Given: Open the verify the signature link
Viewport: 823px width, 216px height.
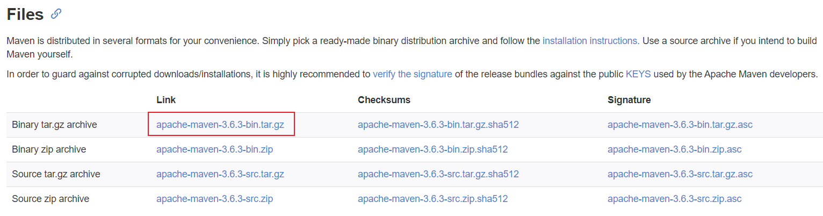Looking at the screenshot, I should (x=412, y=74).
